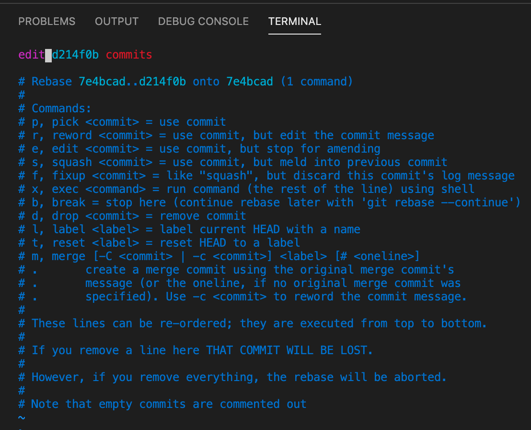Click the 'THAT COMMIT WILL BE LOST' warning line
Image resolution: width=531 pixels, height=430 pixels.
192,350
